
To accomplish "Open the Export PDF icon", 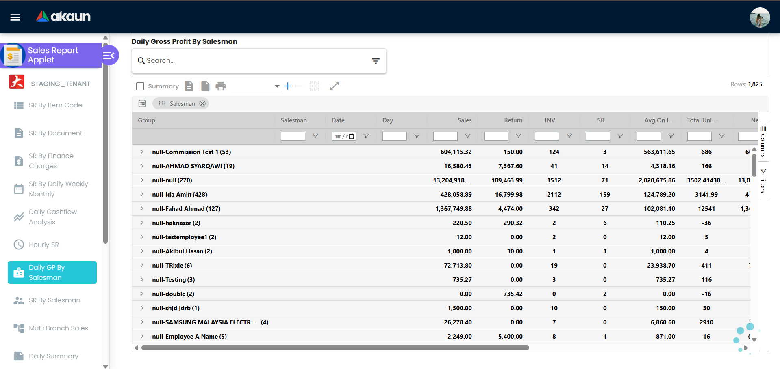I will click(x=189, y=86).
